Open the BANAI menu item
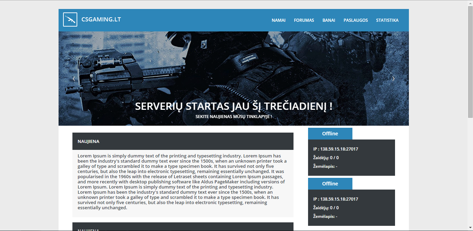This screenshot has height=231, width=473. coord(329,20)
